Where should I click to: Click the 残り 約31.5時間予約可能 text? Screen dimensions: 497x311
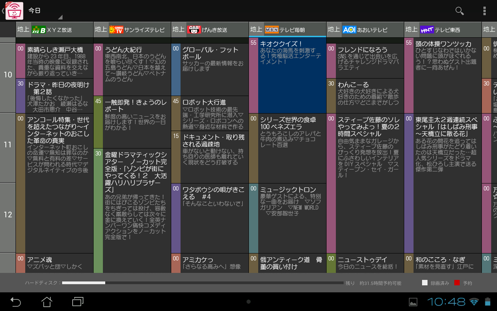pyautogui.click(x=374, y=283)
